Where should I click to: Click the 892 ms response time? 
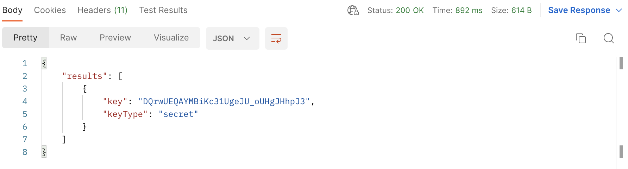[x=469, y=10]
